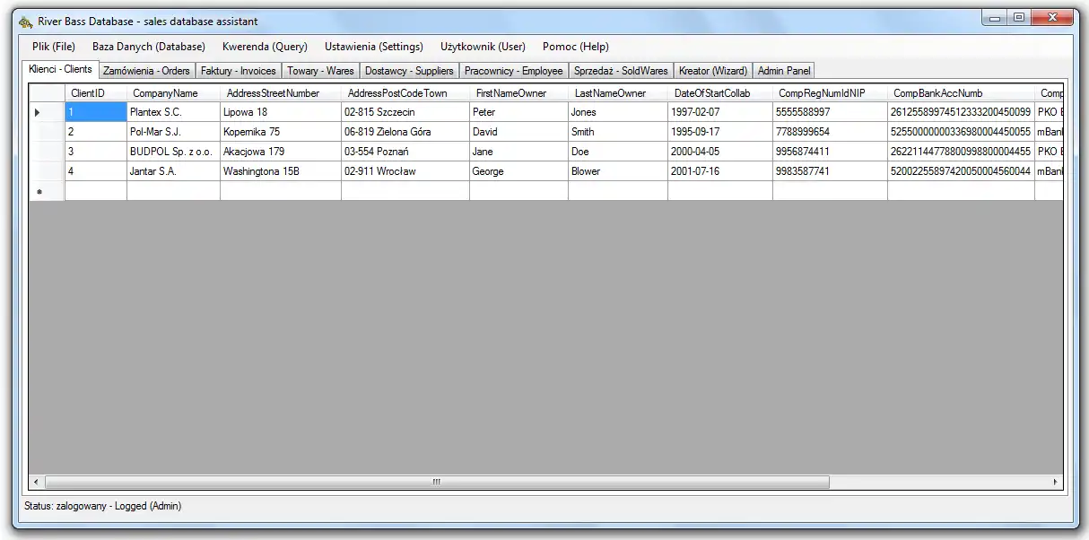Select the ClientID cell with value 1
This screenshot has width=1089, height=540.
[96, 112]
